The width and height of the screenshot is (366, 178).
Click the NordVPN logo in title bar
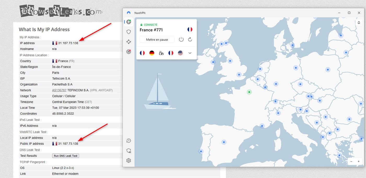129,13
